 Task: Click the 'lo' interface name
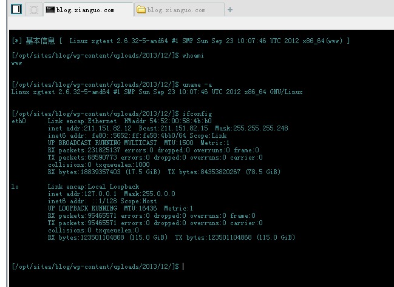pyautogui.click(x=15, y=186)
